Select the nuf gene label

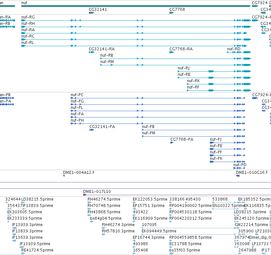(x=24, y=3)
